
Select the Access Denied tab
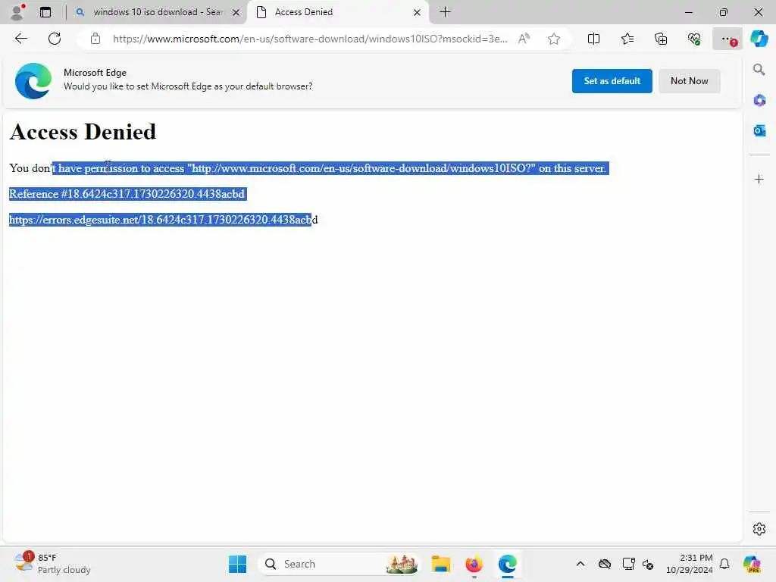(338, 12)
